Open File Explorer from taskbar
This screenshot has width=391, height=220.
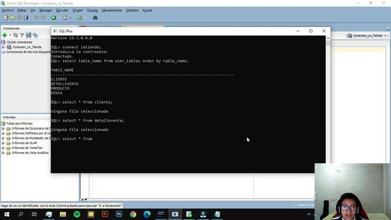(63, 215)
